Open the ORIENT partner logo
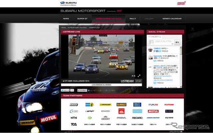The width and height of the screenshot is (213, 133). pyautogui.click(x=106, y=118)
